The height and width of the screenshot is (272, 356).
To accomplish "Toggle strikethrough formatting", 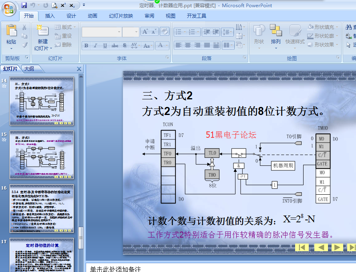I will coord(115,45).
